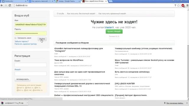
Task: Open the Zerber профессиональный инструмент topic
Action: pos(84,95)
